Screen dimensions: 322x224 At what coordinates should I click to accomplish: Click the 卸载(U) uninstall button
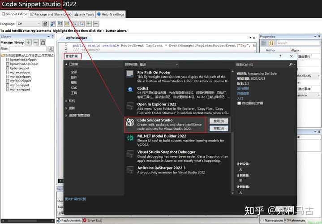click(219, 129)
